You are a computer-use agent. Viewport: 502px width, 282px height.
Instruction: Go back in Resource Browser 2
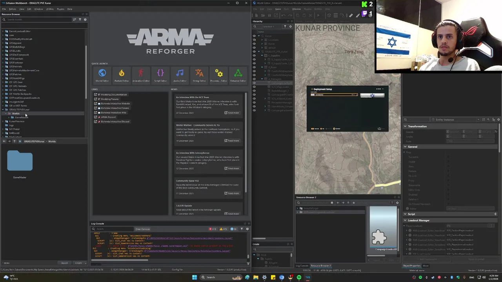pyautogui.click(x=338, y=203)
